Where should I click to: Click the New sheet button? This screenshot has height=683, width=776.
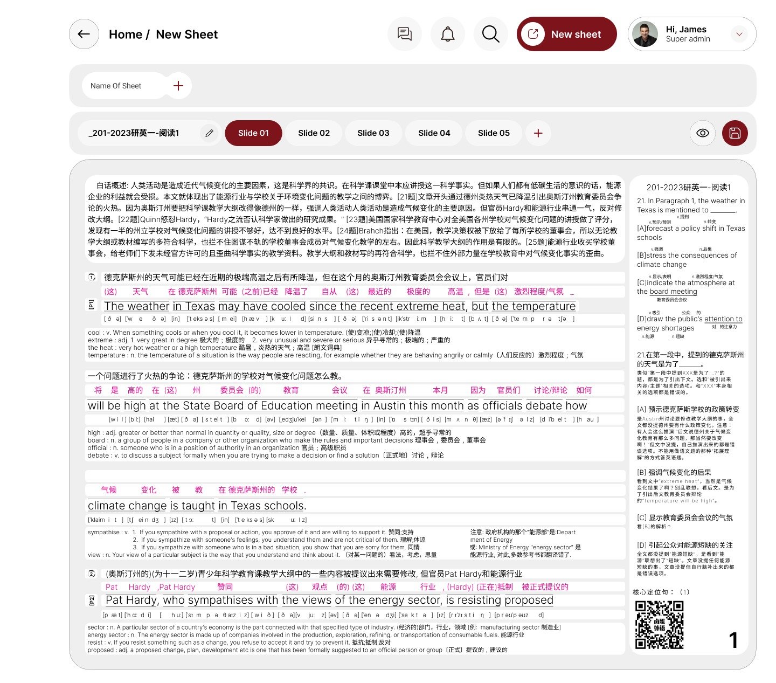coord(566,34)
